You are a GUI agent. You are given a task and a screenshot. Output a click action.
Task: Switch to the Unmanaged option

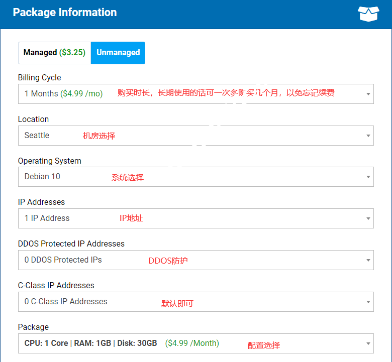coord(118,53)
